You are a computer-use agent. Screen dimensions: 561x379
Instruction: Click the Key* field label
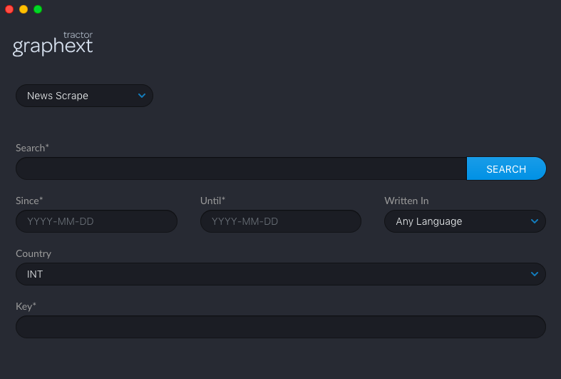tap(26, 307)
